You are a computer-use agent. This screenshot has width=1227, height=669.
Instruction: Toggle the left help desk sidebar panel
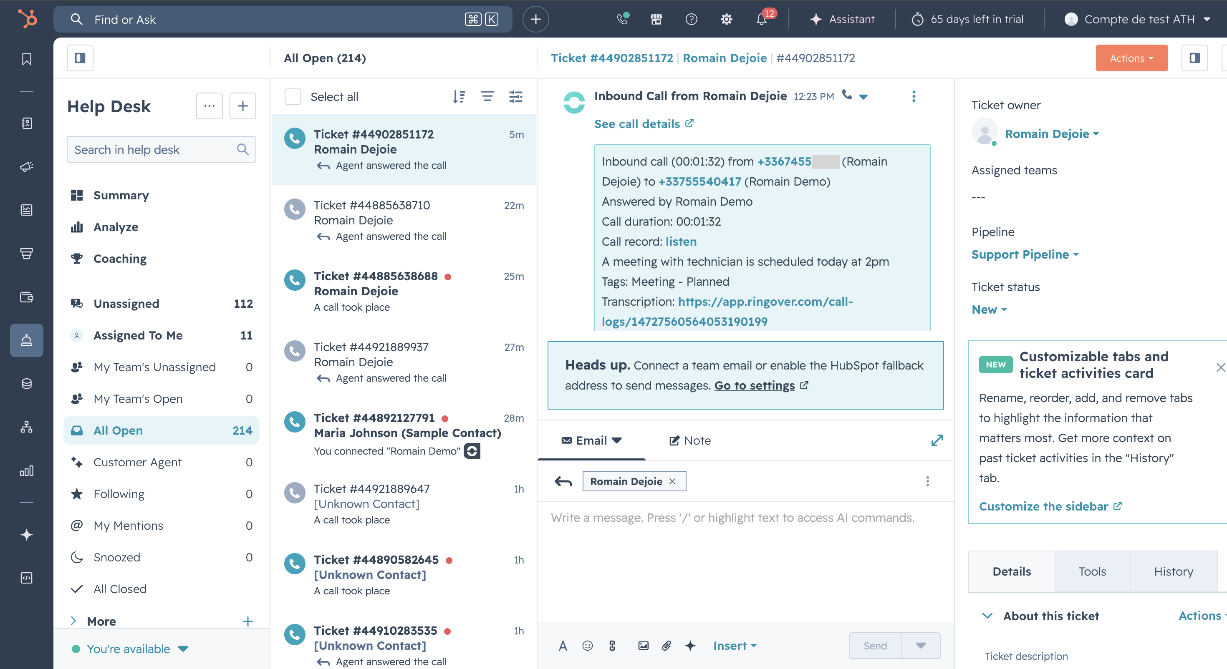pyautogui.click(x=80, y=58)
